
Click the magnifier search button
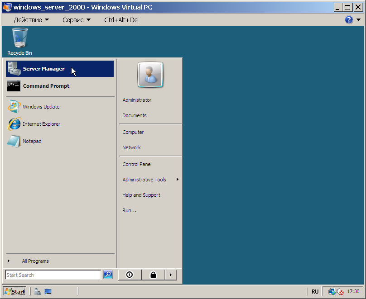coord(108,275)
